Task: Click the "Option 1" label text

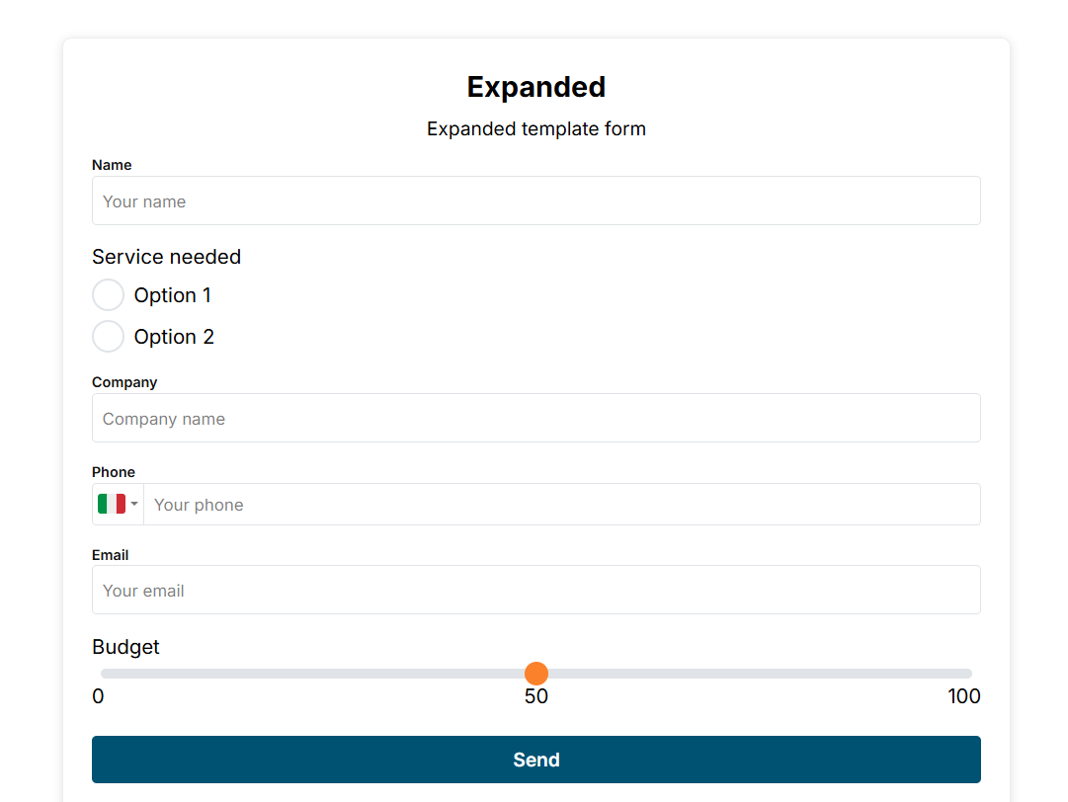Action: [x=173, y=295]
